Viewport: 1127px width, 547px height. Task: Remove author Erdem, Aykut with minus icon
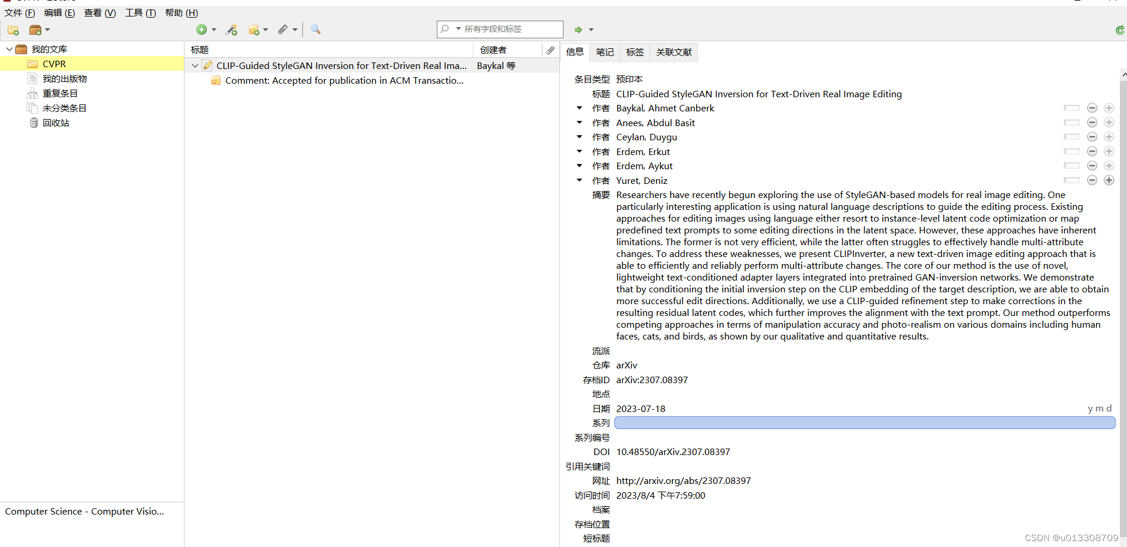[x=1092, y=166]
